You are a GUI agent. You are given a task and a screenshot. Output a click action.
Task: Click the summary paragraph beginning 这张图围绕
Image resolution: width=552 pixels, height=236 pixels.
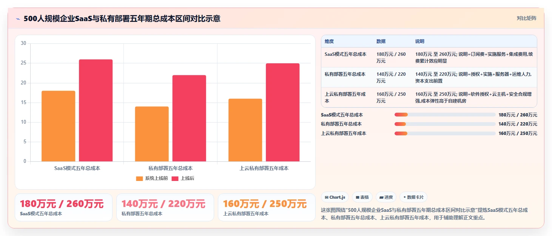tap(424, 214)
